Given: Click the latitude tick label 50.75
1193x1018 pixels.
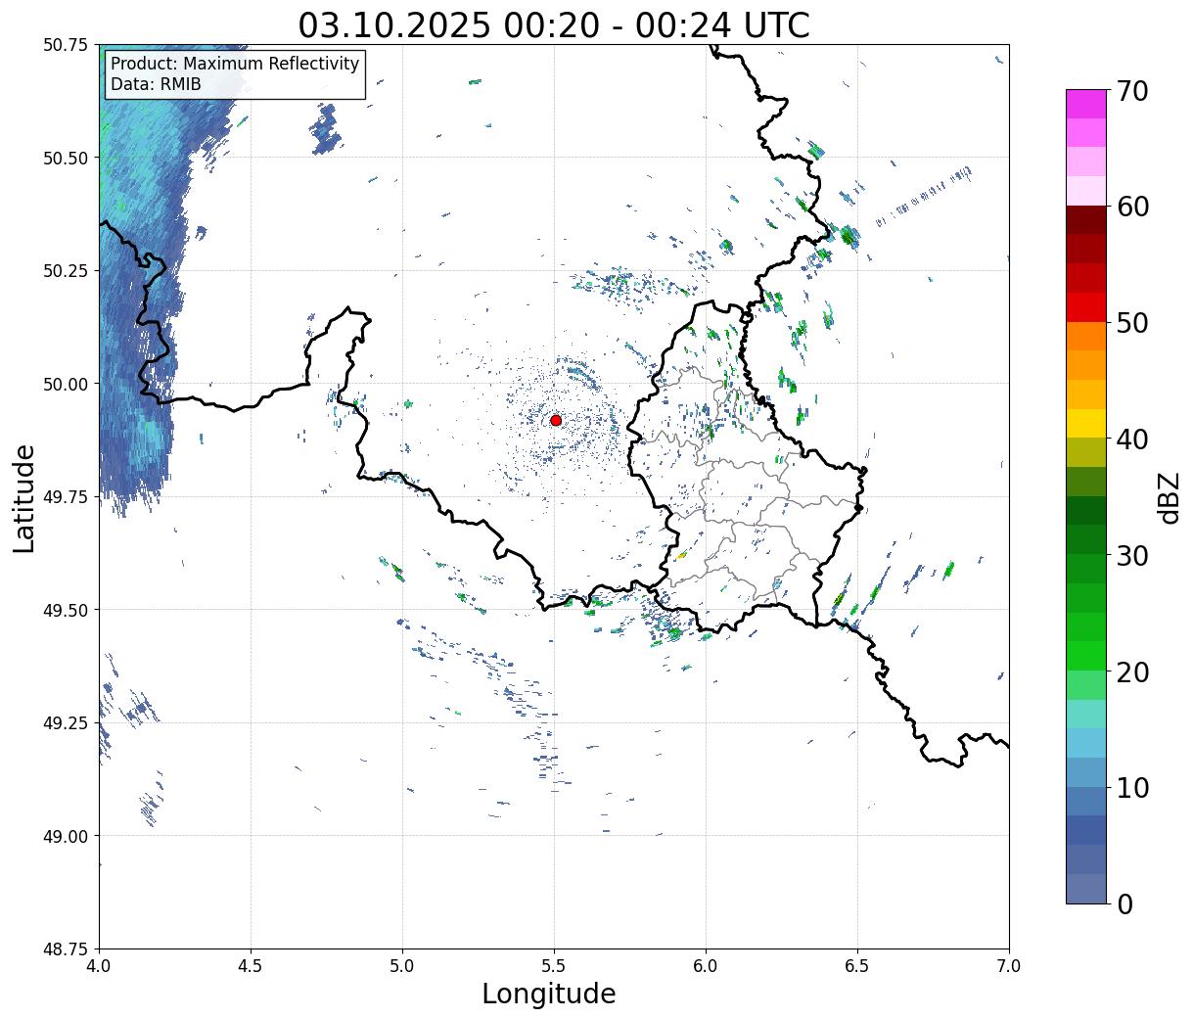Looking at the screenshot, I should (66, 45).
